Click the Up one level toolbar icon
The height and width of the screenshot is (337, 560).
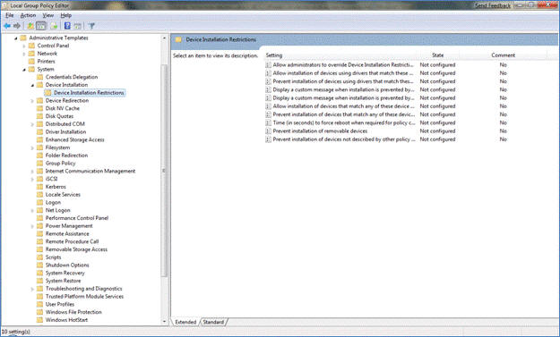coord(30,26)
